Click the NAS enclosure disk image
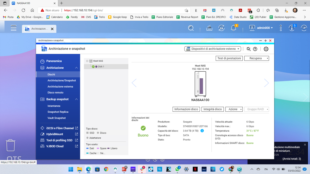The height and width of the screenshot is (174, 310). coord(200,84)
